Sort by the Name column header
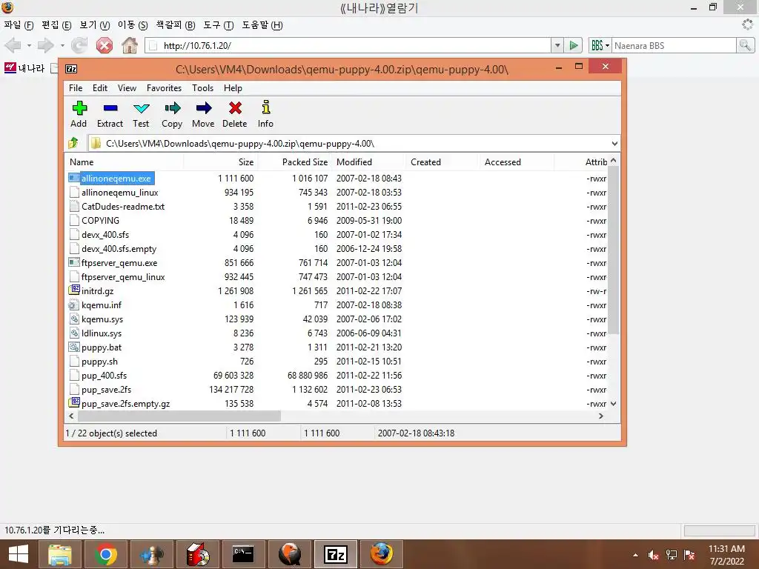The height and width of the screenshot is (569, 759). [124, 162]
